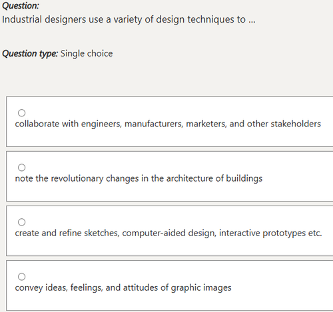Mark the radio button for convey ideas, feelings
Image resolution: width=333 pixels, height=312 pixels.
coord(21,277)
